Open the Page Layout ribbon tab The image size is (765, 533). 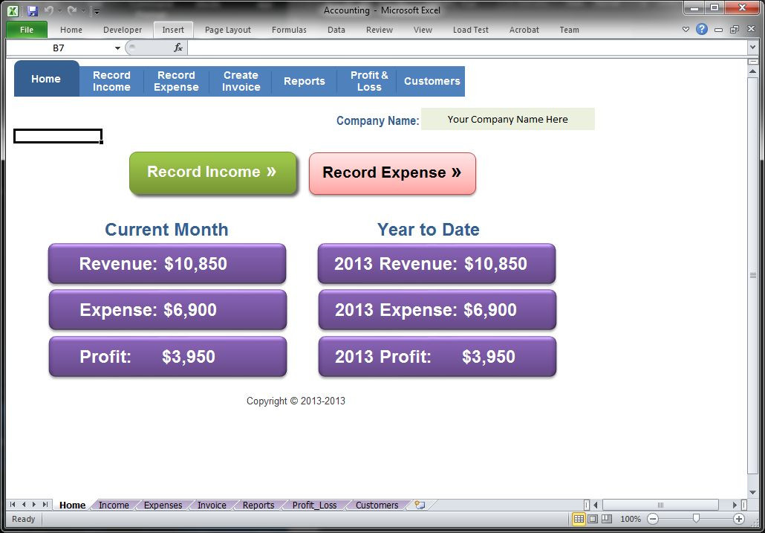pos(228,30)
